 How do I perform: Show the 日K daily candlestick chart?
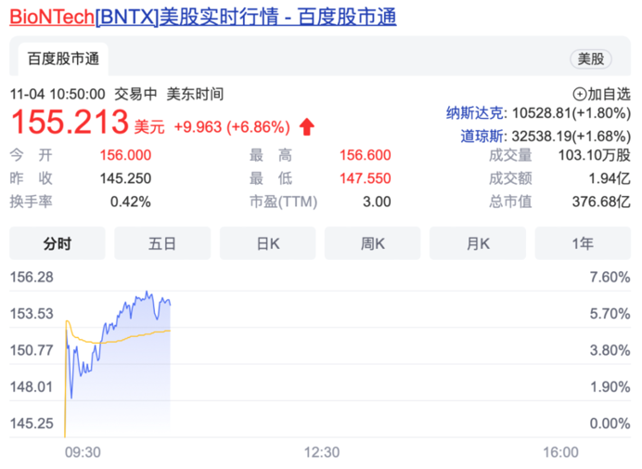click(x=267, y=243)
